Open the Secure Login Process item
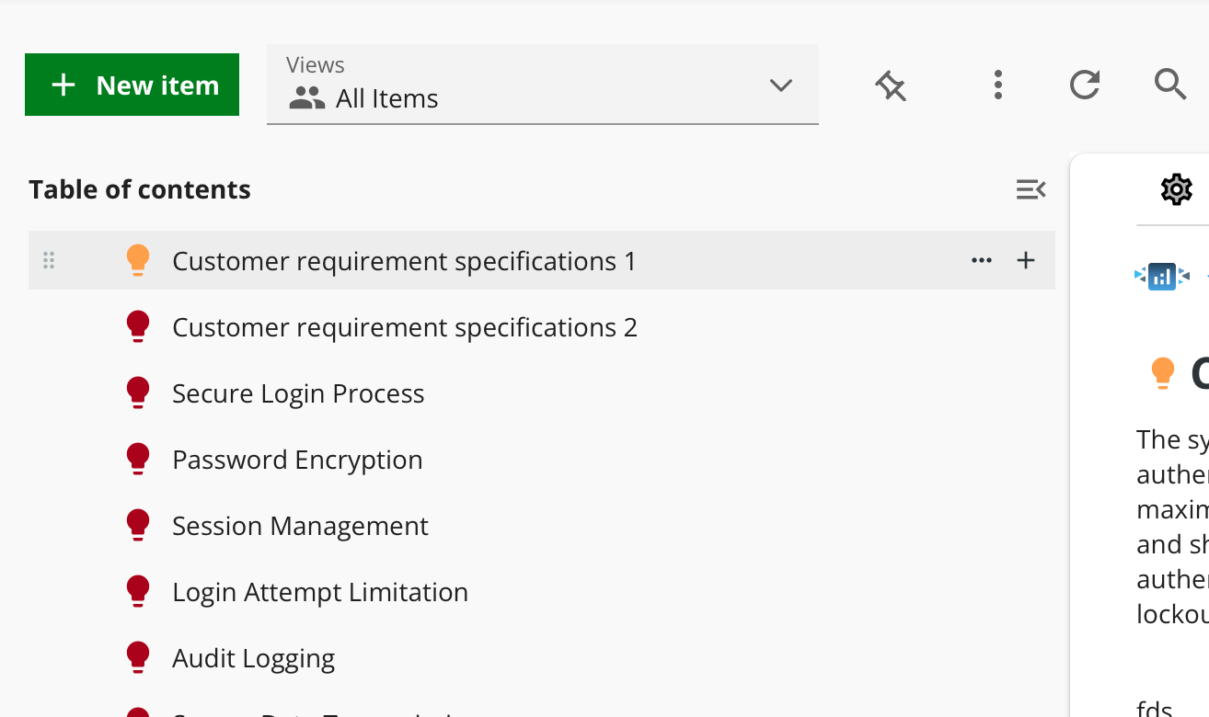The height and width of the screenshot is (717, 1209). [298, 393]
